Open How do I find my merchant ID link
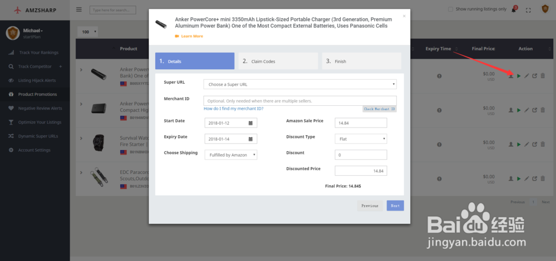The width and height of the screenshot is (556, 261). 234,109
